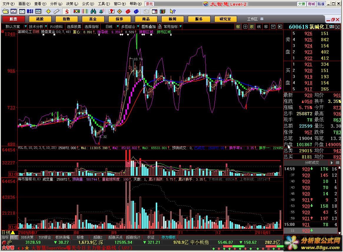Click the trade list scrollbar up arrow
Viewport: 343px width, 252px height.
339,168
